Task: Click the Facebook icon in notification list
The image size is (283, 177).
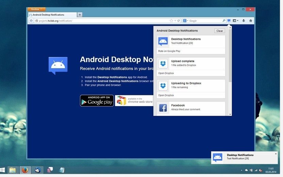Action: click(163, 108)
